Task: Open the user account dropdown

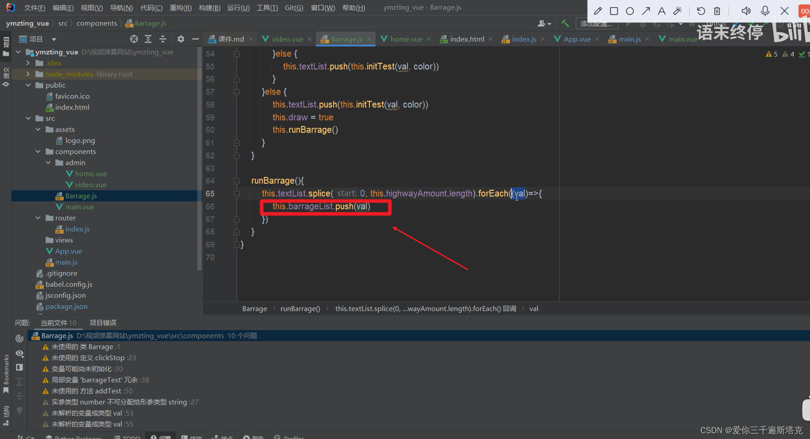Action: click(x=544, y=23)
